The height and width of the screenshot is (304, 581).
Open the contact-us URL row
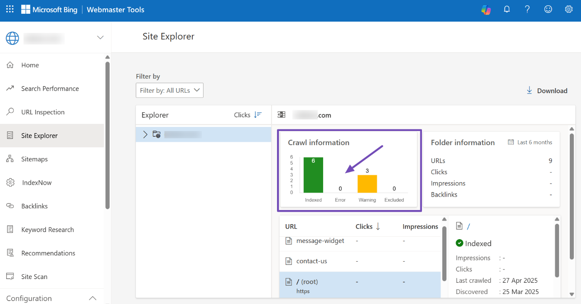point(311,261)
